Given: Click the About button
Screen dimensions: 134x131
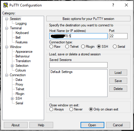Looking at the screenshot, I should 16,125.
